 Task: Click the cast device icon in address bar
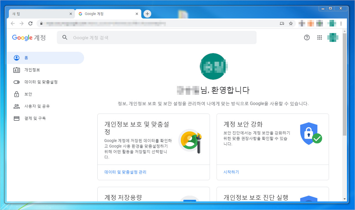coord(282,24)
